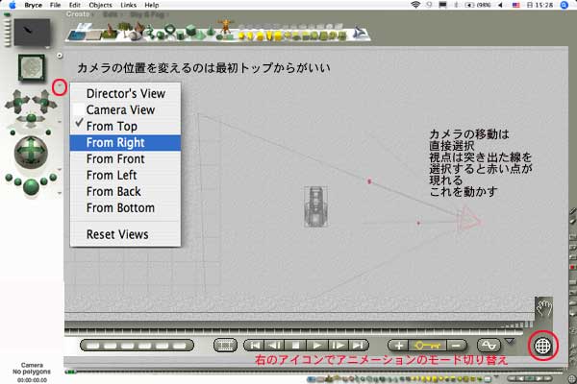Click the orange figure import icon
The image size is (577, 384).
click(225, 27)
